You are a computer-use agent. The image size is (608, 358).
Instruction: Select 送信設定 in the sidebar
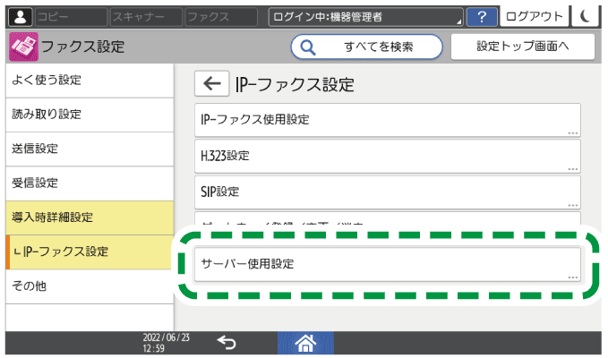click(90, 149)
